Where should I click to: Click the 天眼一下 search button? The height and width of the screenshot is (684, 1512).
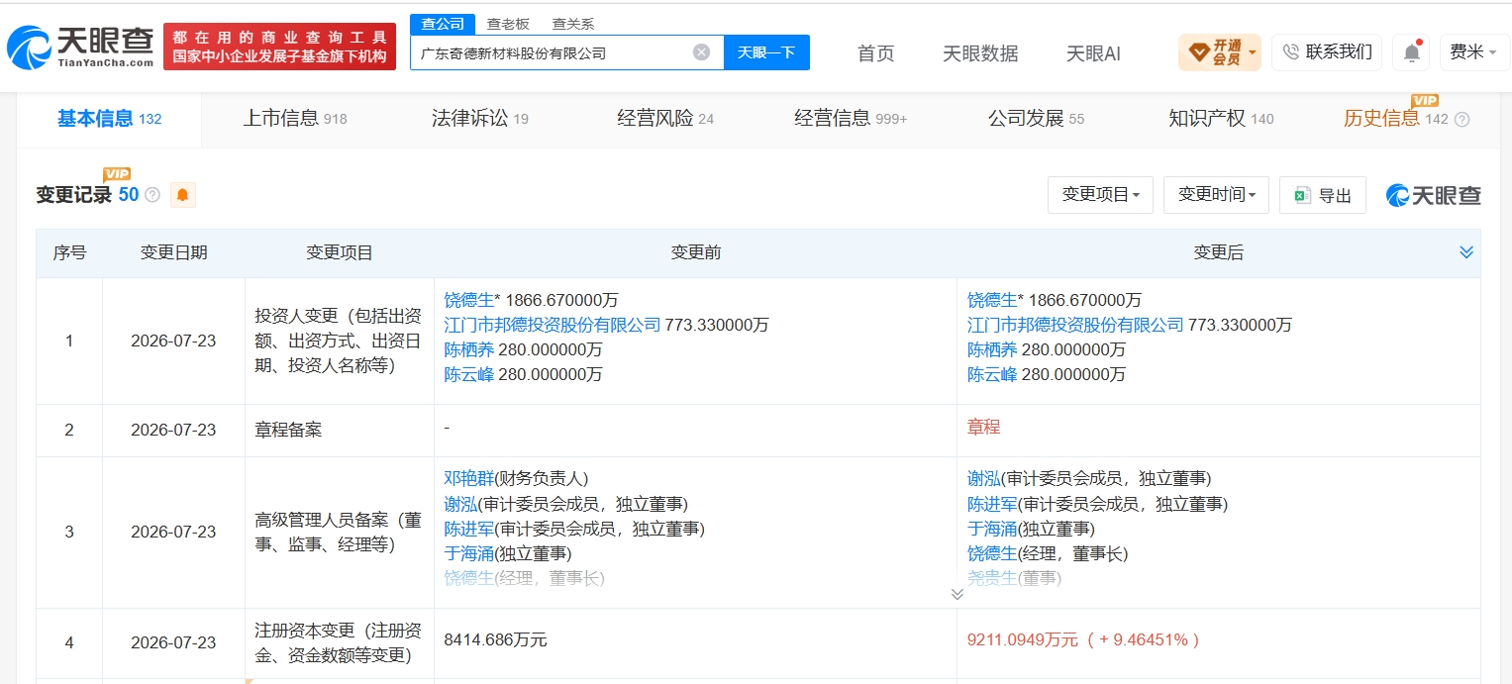(x=766, y=52)
